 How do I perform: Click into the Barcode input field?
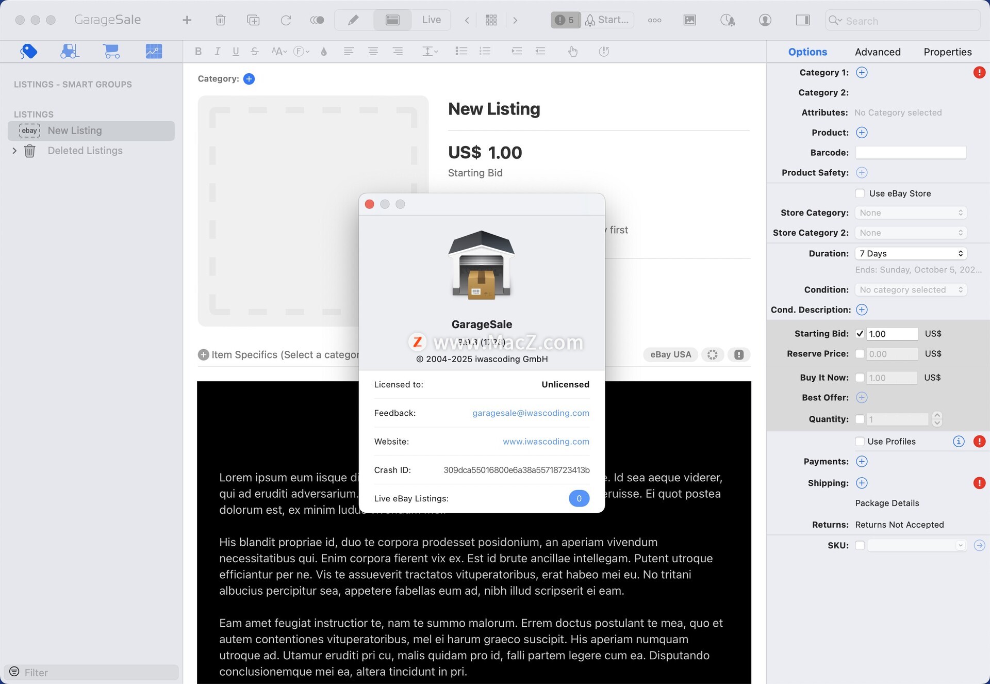pos(911,153)
